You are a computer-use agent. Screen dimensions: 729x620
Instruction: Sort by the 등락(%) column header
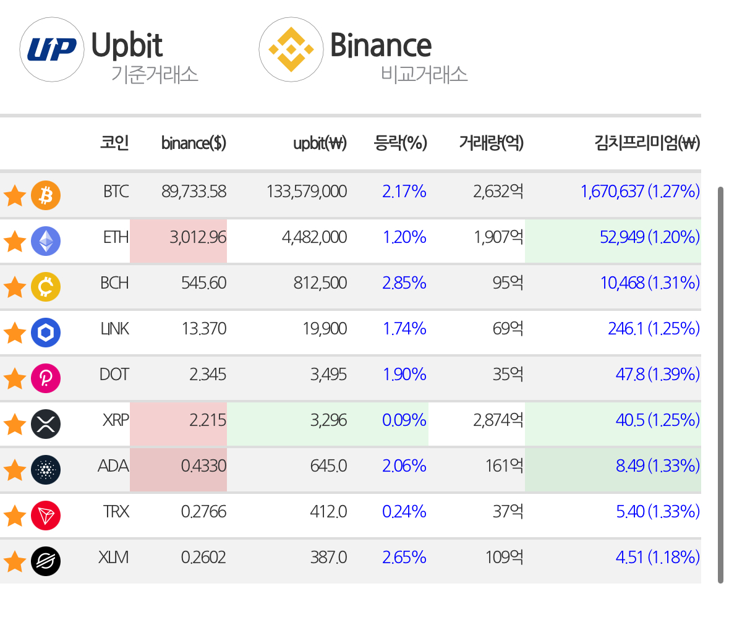tap(400, 143)
